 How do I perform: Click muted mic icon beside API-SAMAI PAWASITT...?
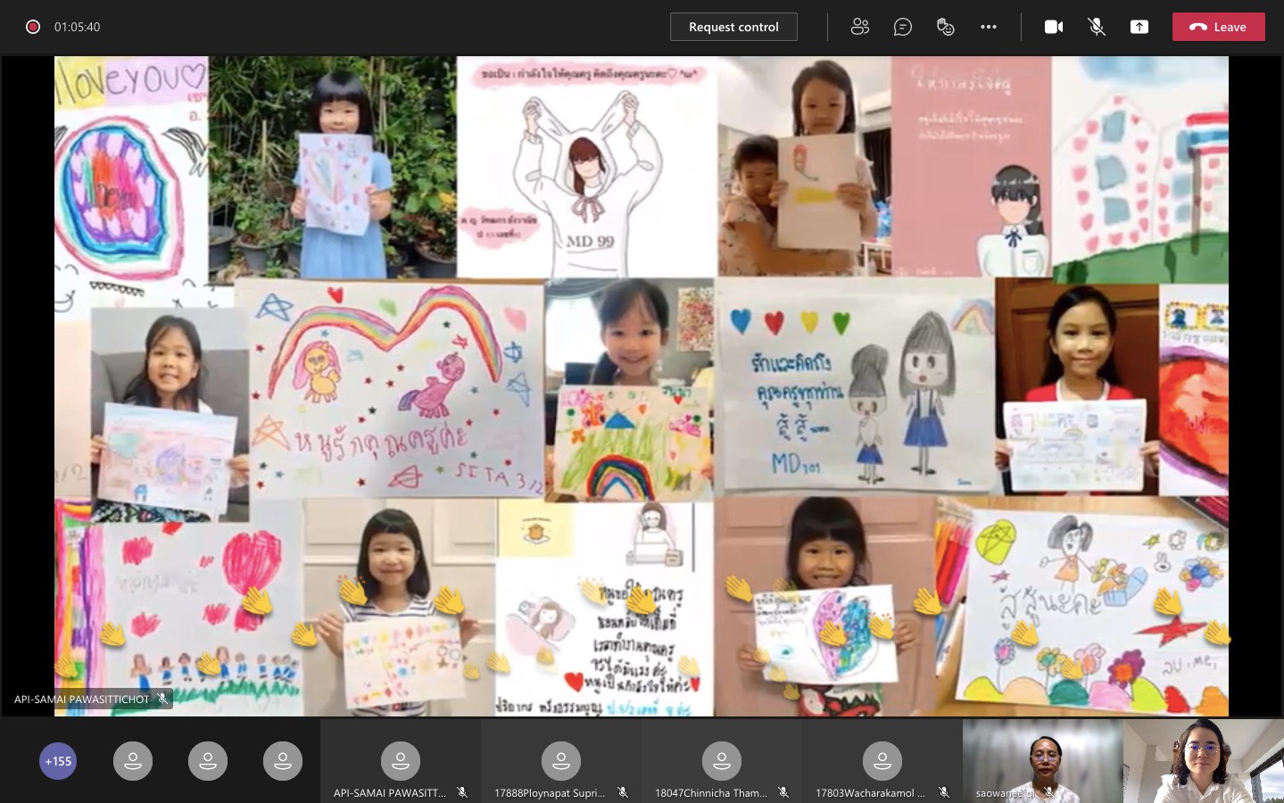[x=462, y=792]
